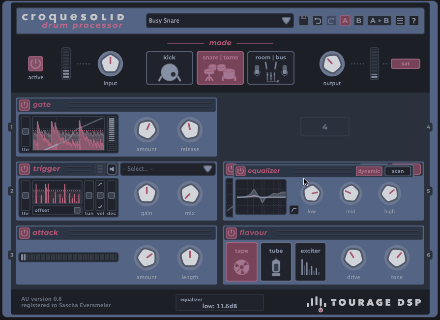The height and width of the screenshot is (320, 440).
Task: Click the trigger mix knob
Action: coord(190,194)
